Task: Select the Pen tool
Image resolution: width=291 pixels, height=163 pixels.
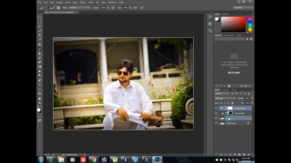Action: tap(40, 81)
